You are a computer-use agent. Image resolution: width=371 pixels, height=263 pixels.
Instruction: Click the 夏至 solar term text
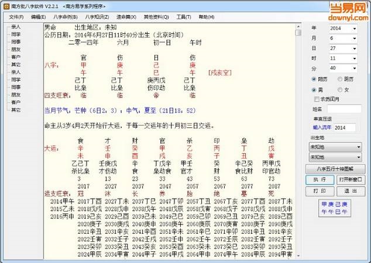(150, 110)
